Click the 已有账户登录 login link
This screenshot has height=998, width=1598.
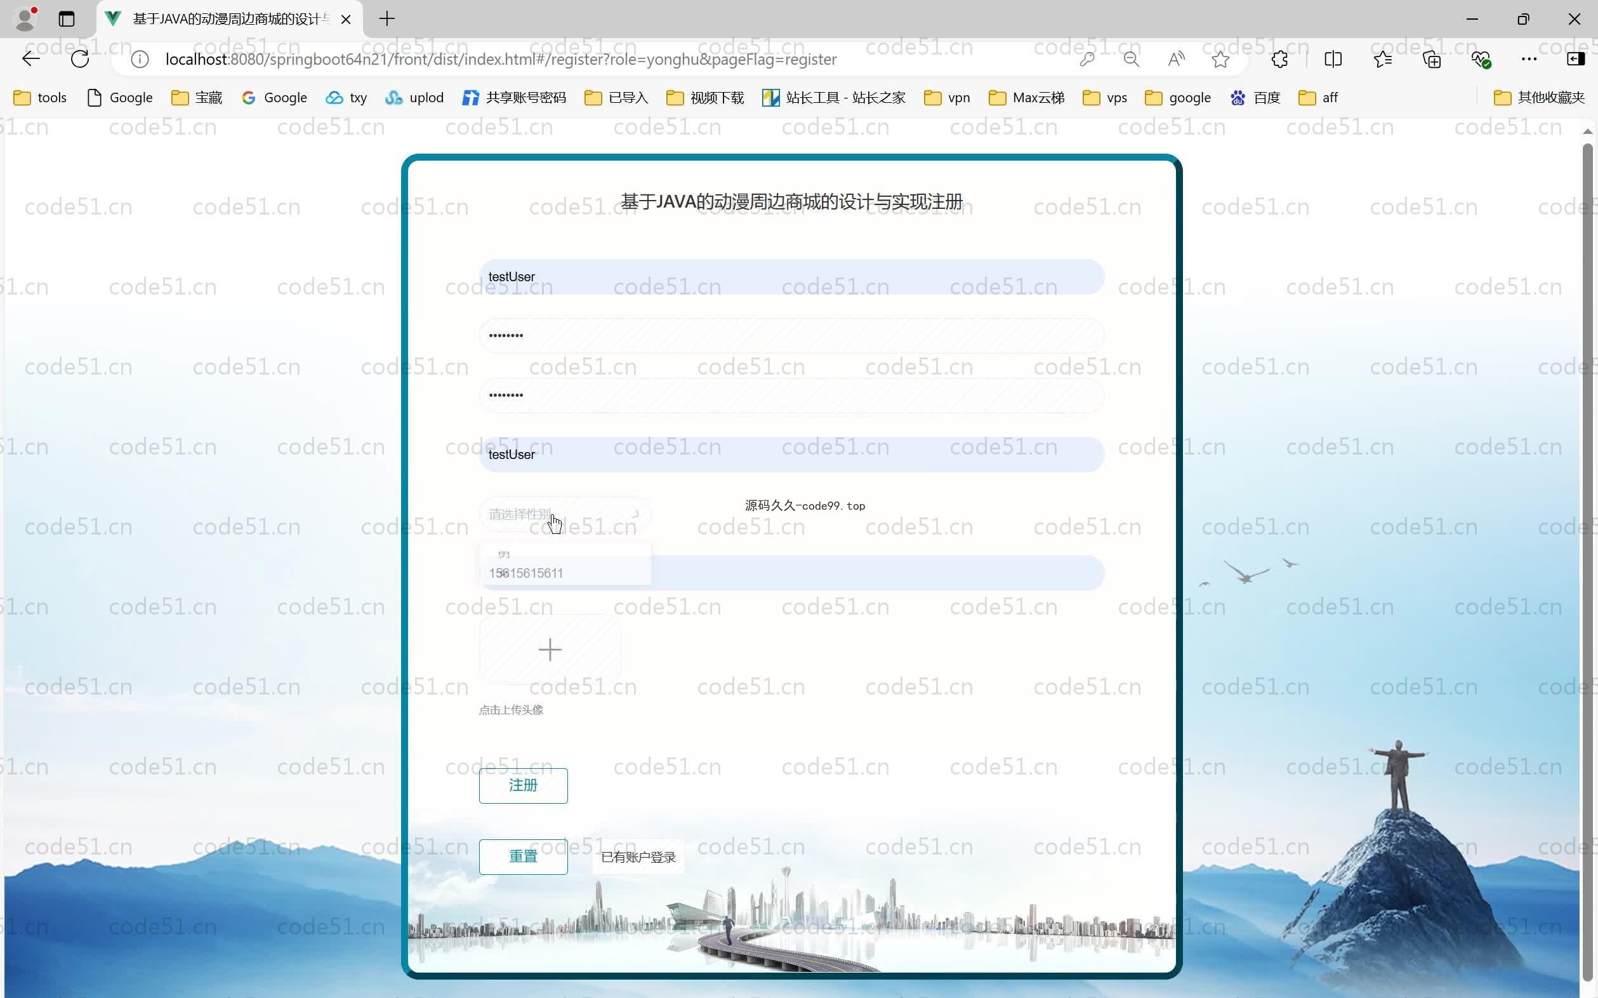point(638,857)
